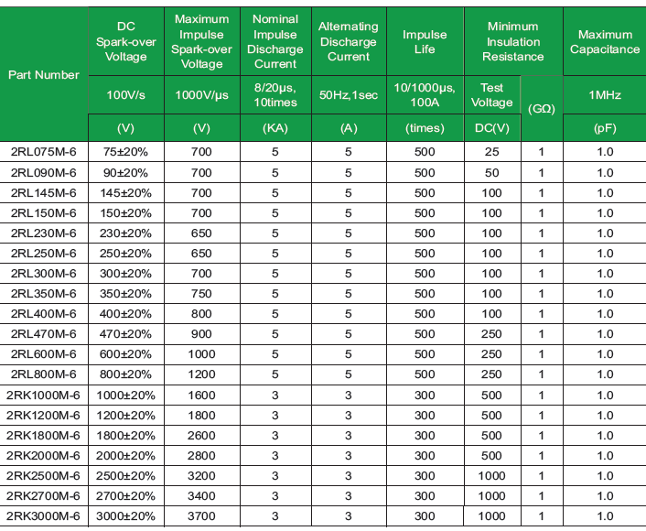Image resolution: width=646 pixels, height=531 pixels.
Task: Select the Part Number header cell
Action: pos(44,75)
